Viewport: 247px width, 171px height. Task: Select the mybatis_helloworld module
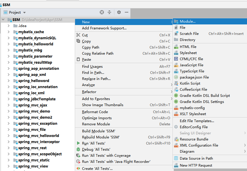(35, 44)
